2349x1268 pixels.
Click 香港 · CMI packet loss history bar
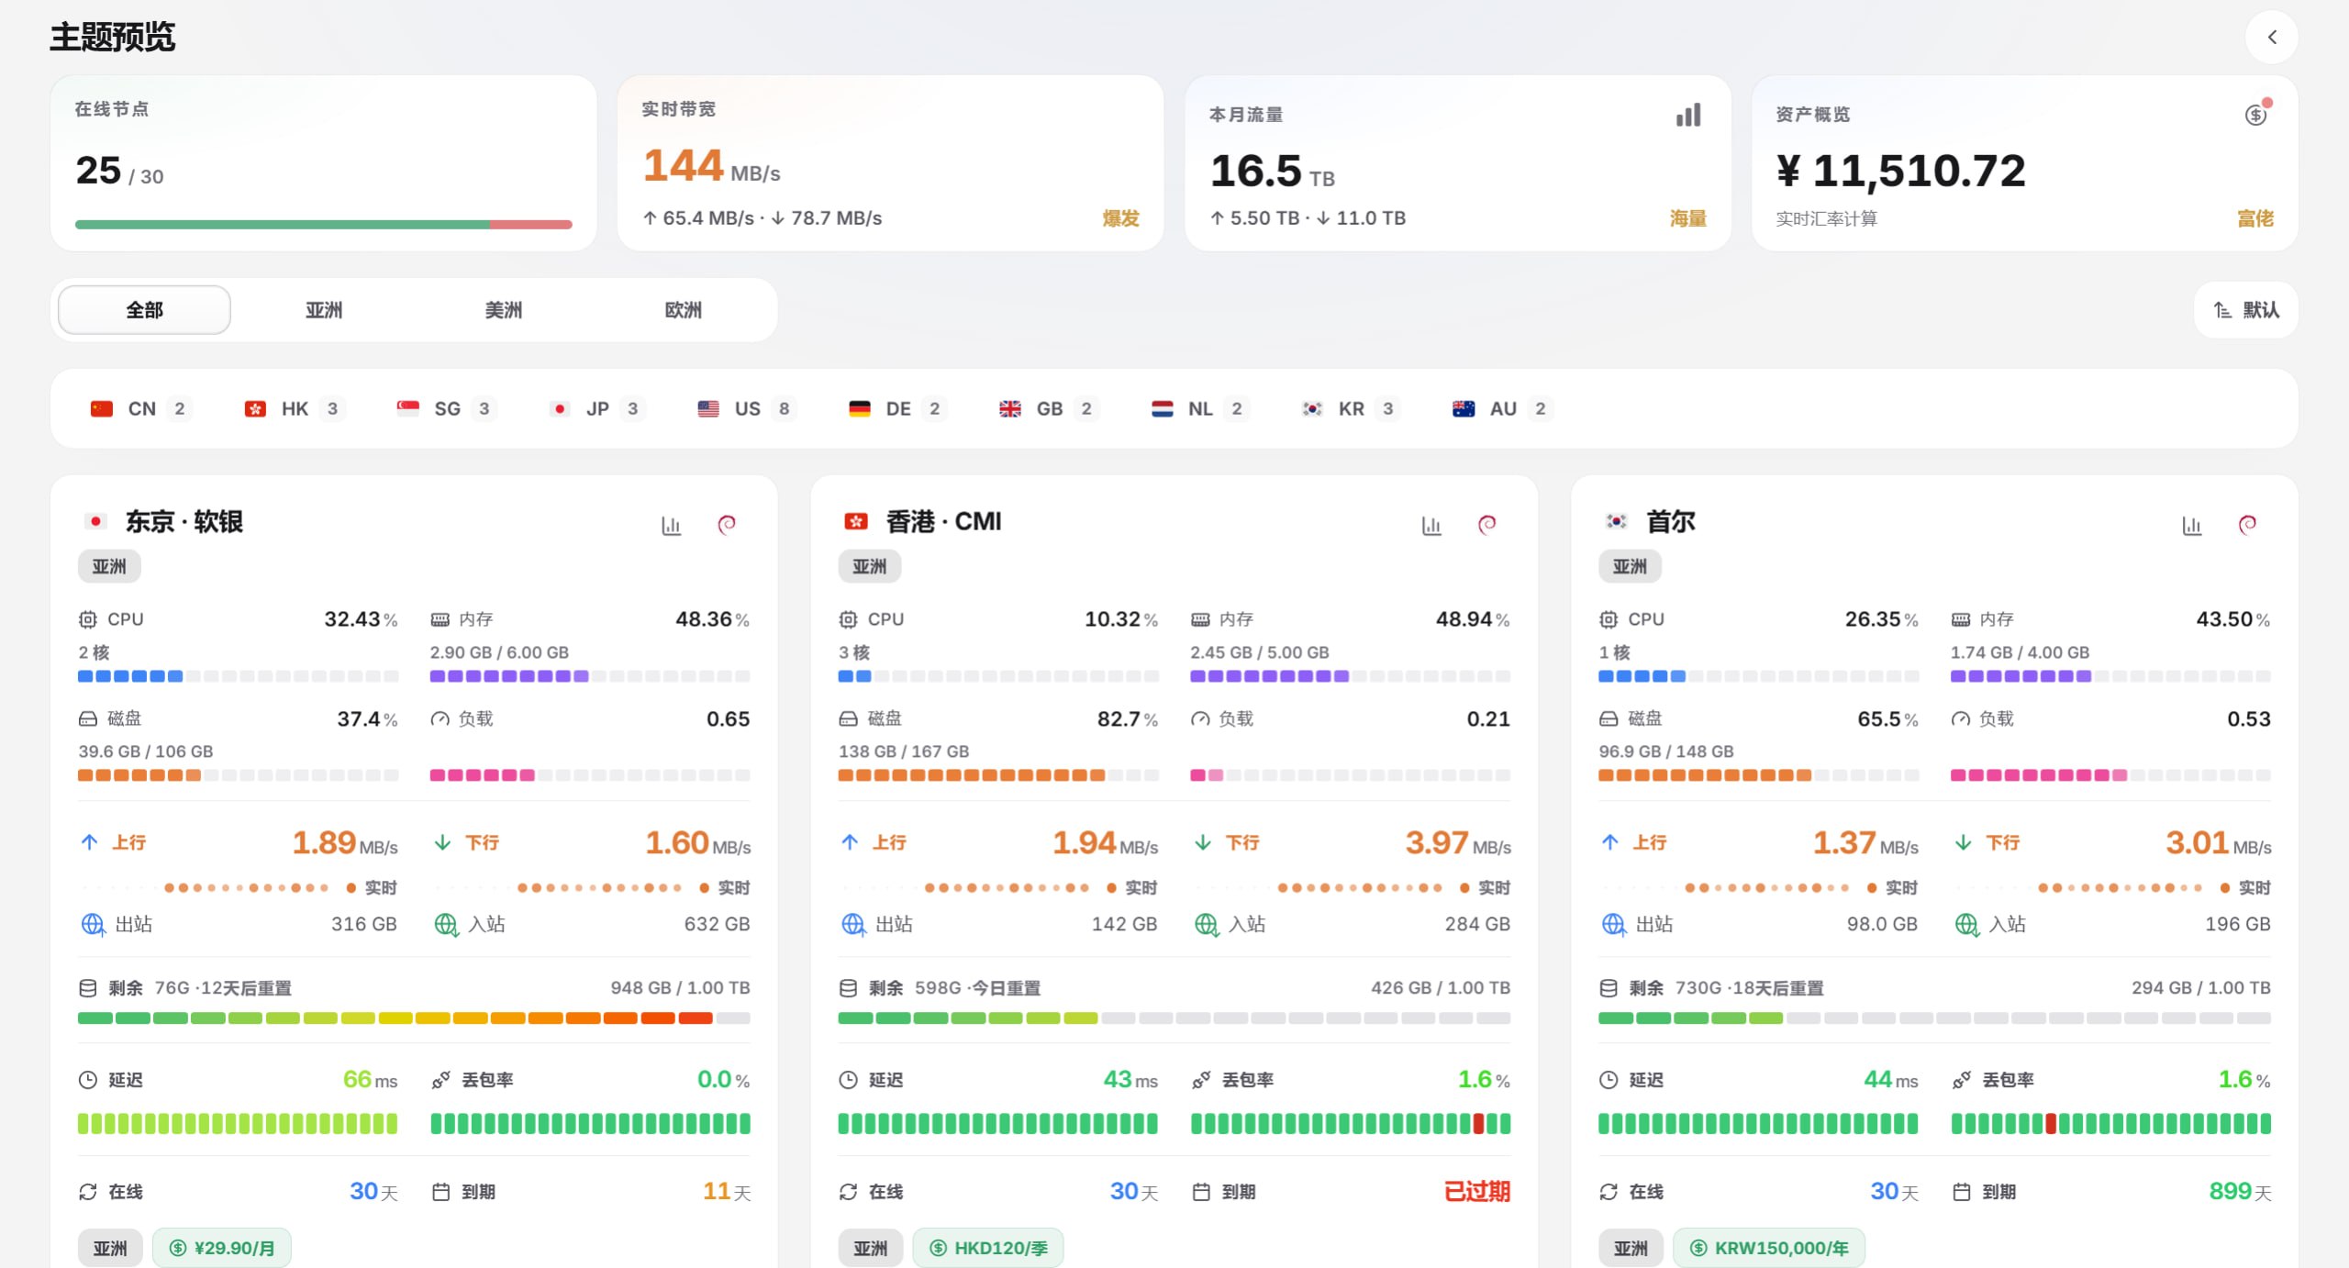tap(1351, 1124)
